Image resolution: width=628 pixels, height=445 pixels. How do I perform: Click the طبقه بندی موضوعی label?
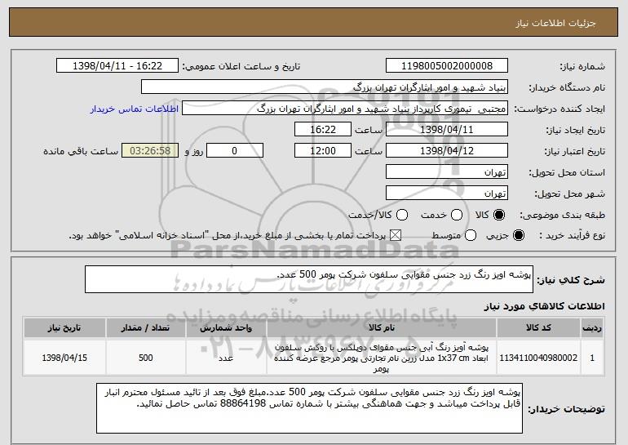[x=562, y=216]
